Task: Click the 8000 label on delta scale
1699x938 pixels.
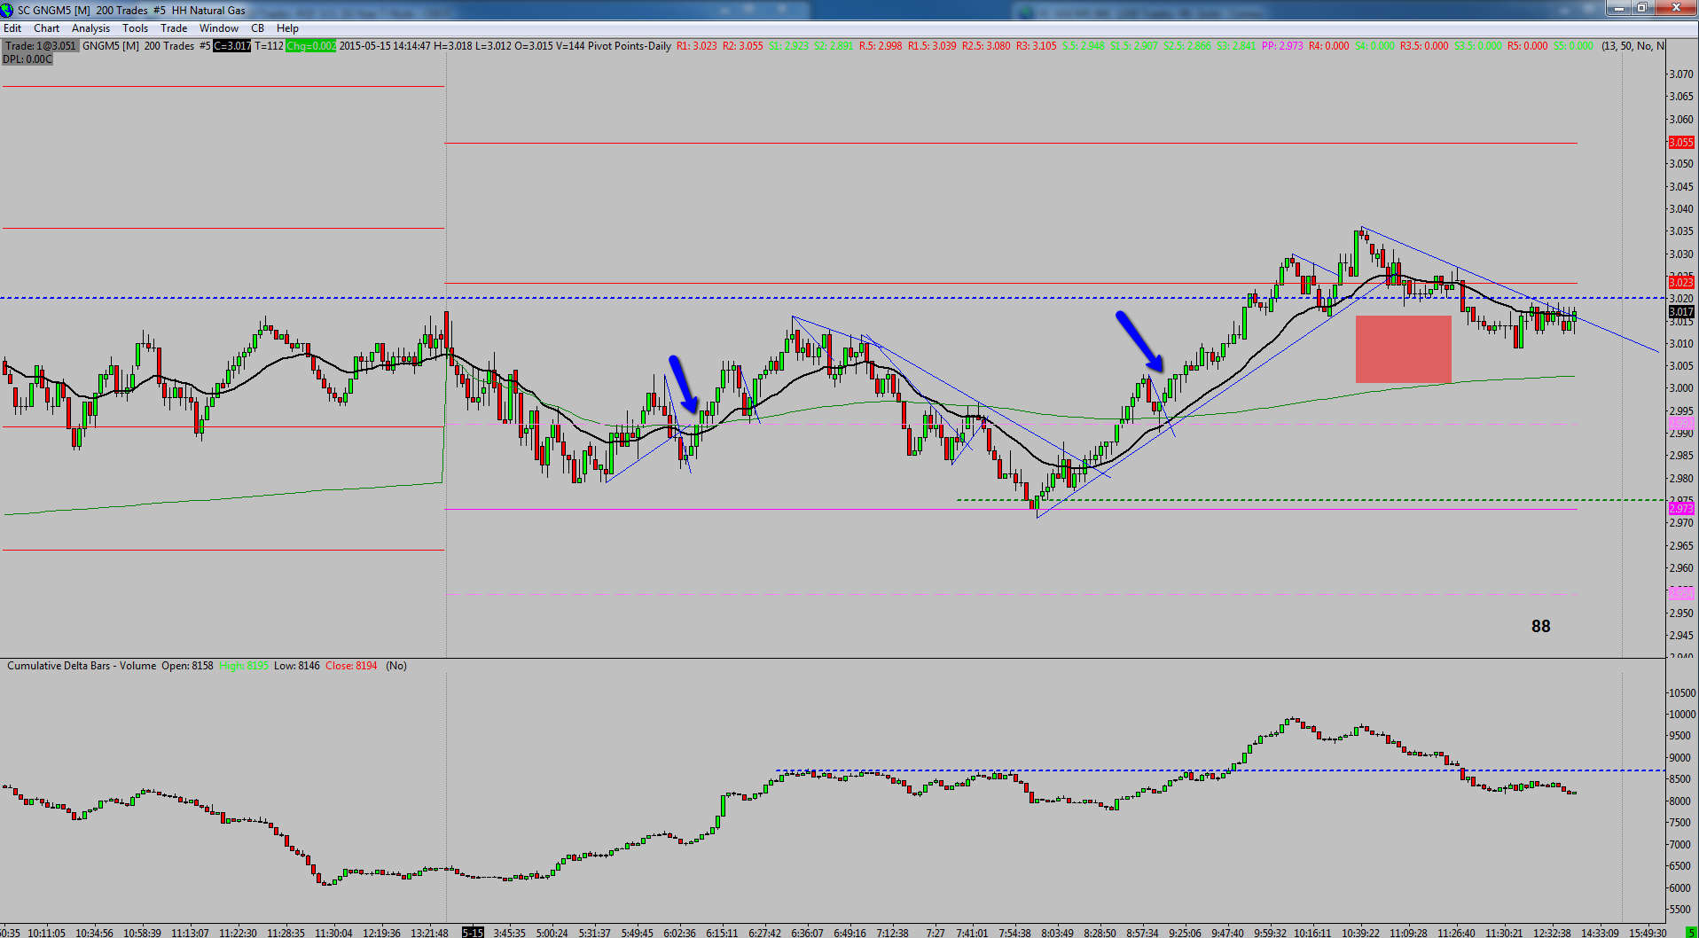Action: 1679,801
